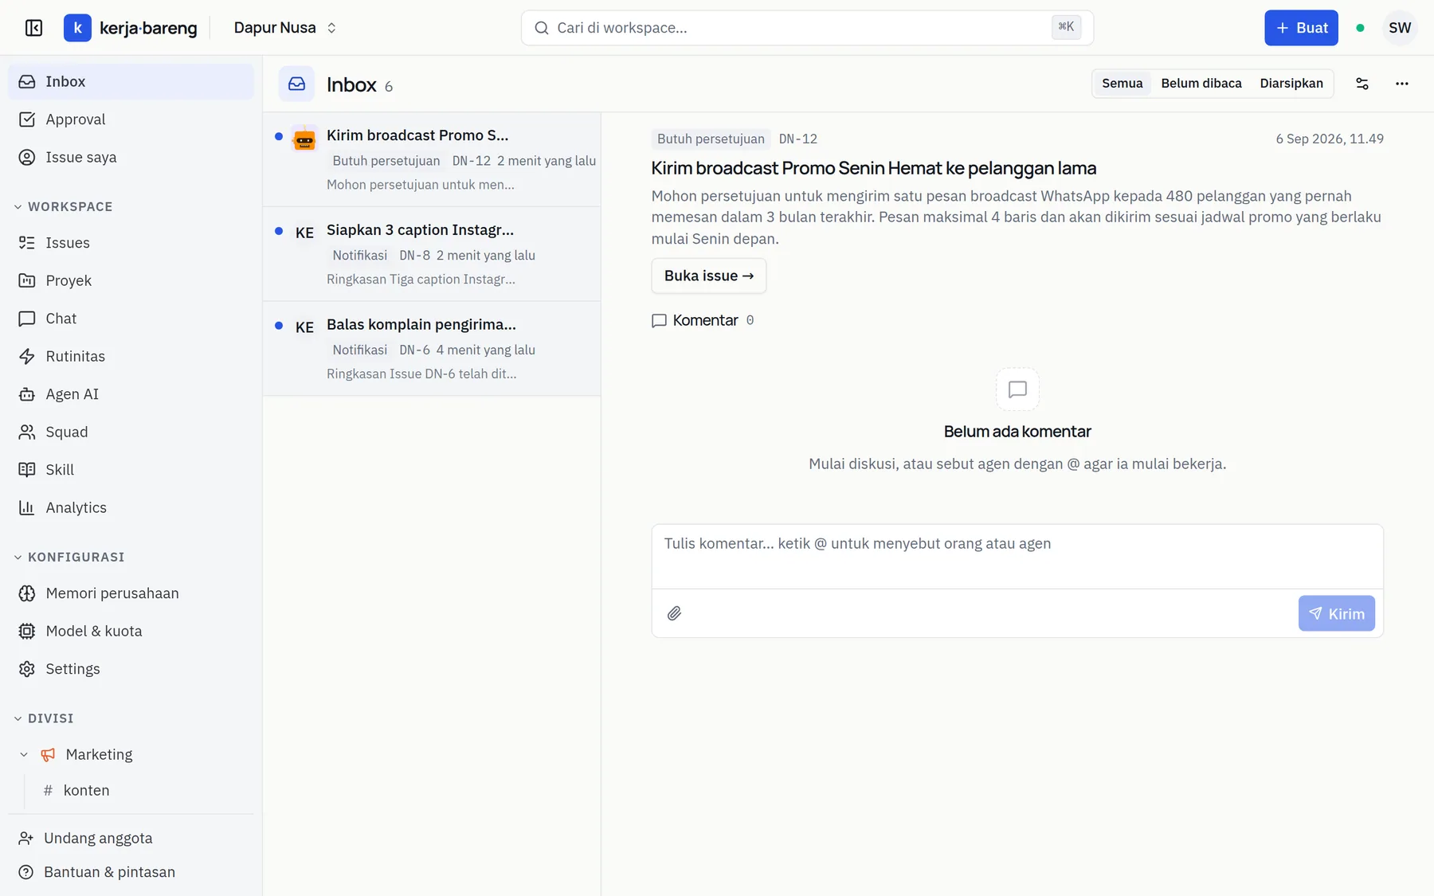Open the Dapur Nusa workspace switcher
The image size is (1434, 896).
(x=285, y=28)
